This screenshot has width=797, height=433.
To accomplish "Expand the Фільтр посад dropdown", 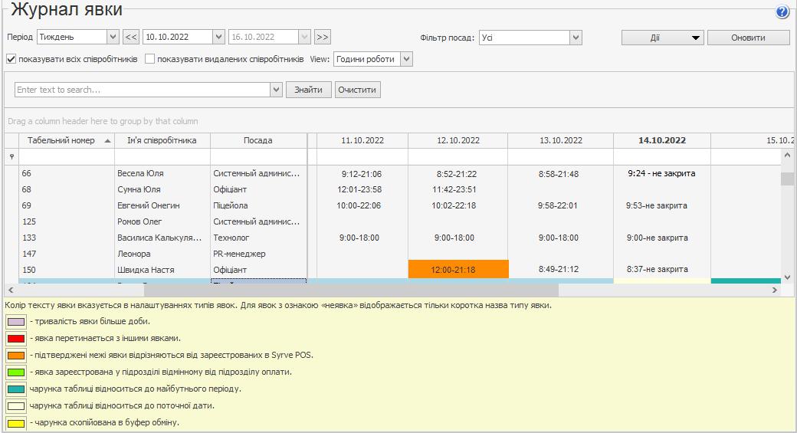I will (x=576, y=38).
